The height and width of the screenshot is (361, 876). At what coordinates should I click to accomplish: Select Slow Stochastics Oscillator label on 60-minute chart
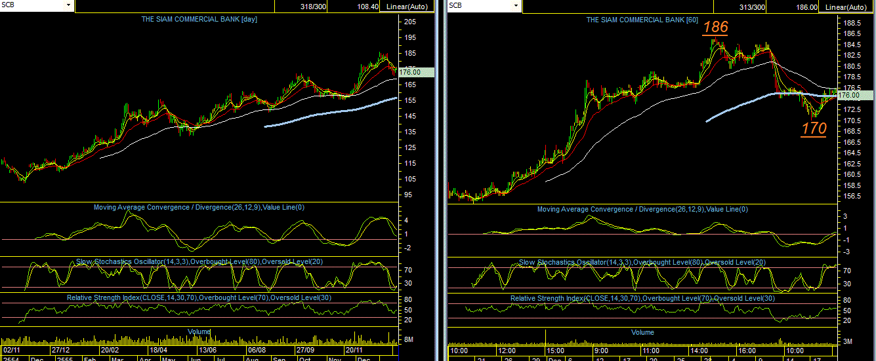[642, 262]
